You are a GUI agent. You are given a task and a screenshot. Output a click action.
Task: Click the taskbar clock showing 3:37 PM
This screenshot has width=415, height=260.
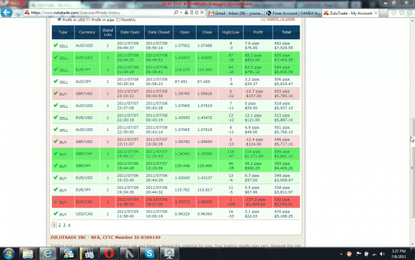point(398,253)
